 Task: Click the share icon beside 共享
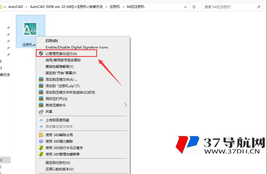click(41, 112)
